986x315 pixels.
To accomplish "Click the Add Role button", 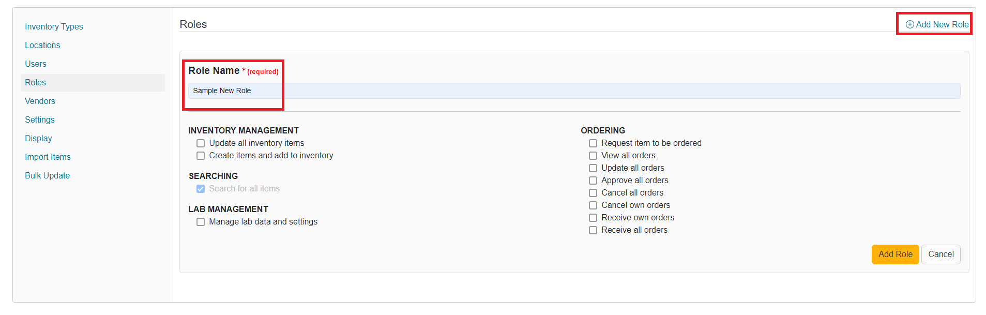I will 895,254.
